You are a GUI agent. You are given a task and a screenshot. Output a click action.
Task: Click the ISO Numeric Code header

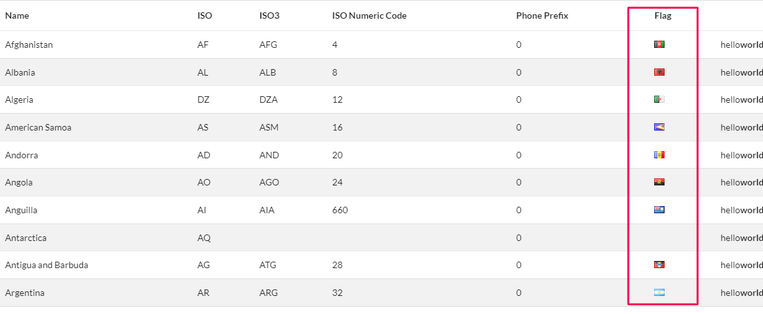[369, 16]
